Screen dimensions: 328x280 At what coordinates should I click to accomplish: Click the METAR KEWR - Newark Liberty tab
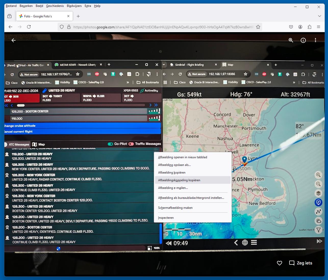tap(78, 65)
